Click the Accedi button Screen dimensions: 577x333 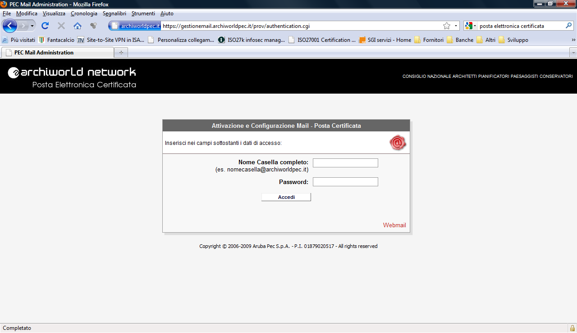coord(286,197)
